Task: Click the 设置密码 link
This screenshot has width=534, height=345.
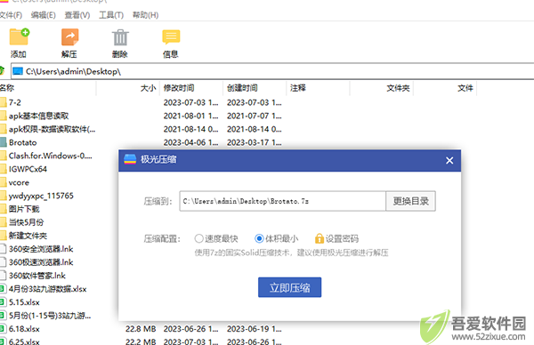Action: (342, 238)
